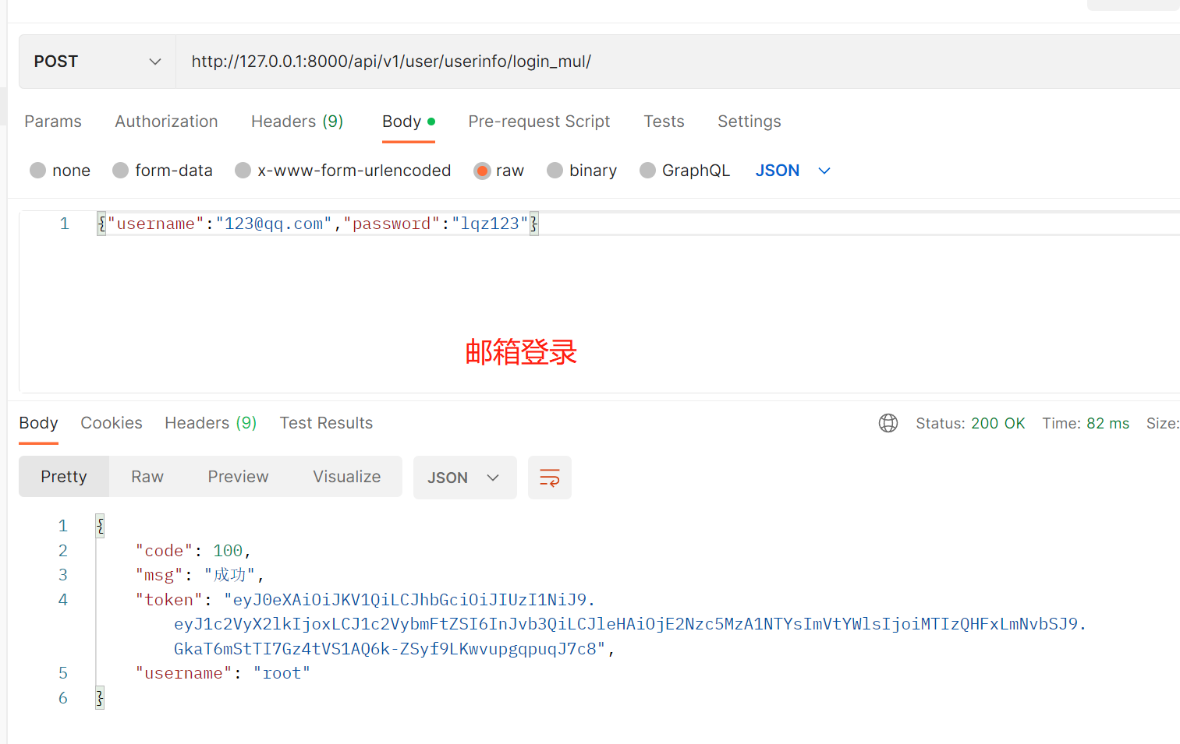The image size is (1180, 744).
Task: Switch to the Test Results tab
Action: coord(326,423)
